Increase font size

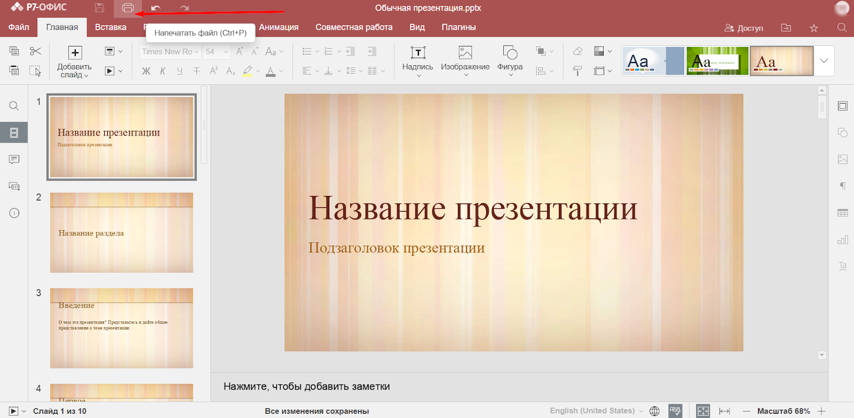pyautogui.click(x=240, y=51)
